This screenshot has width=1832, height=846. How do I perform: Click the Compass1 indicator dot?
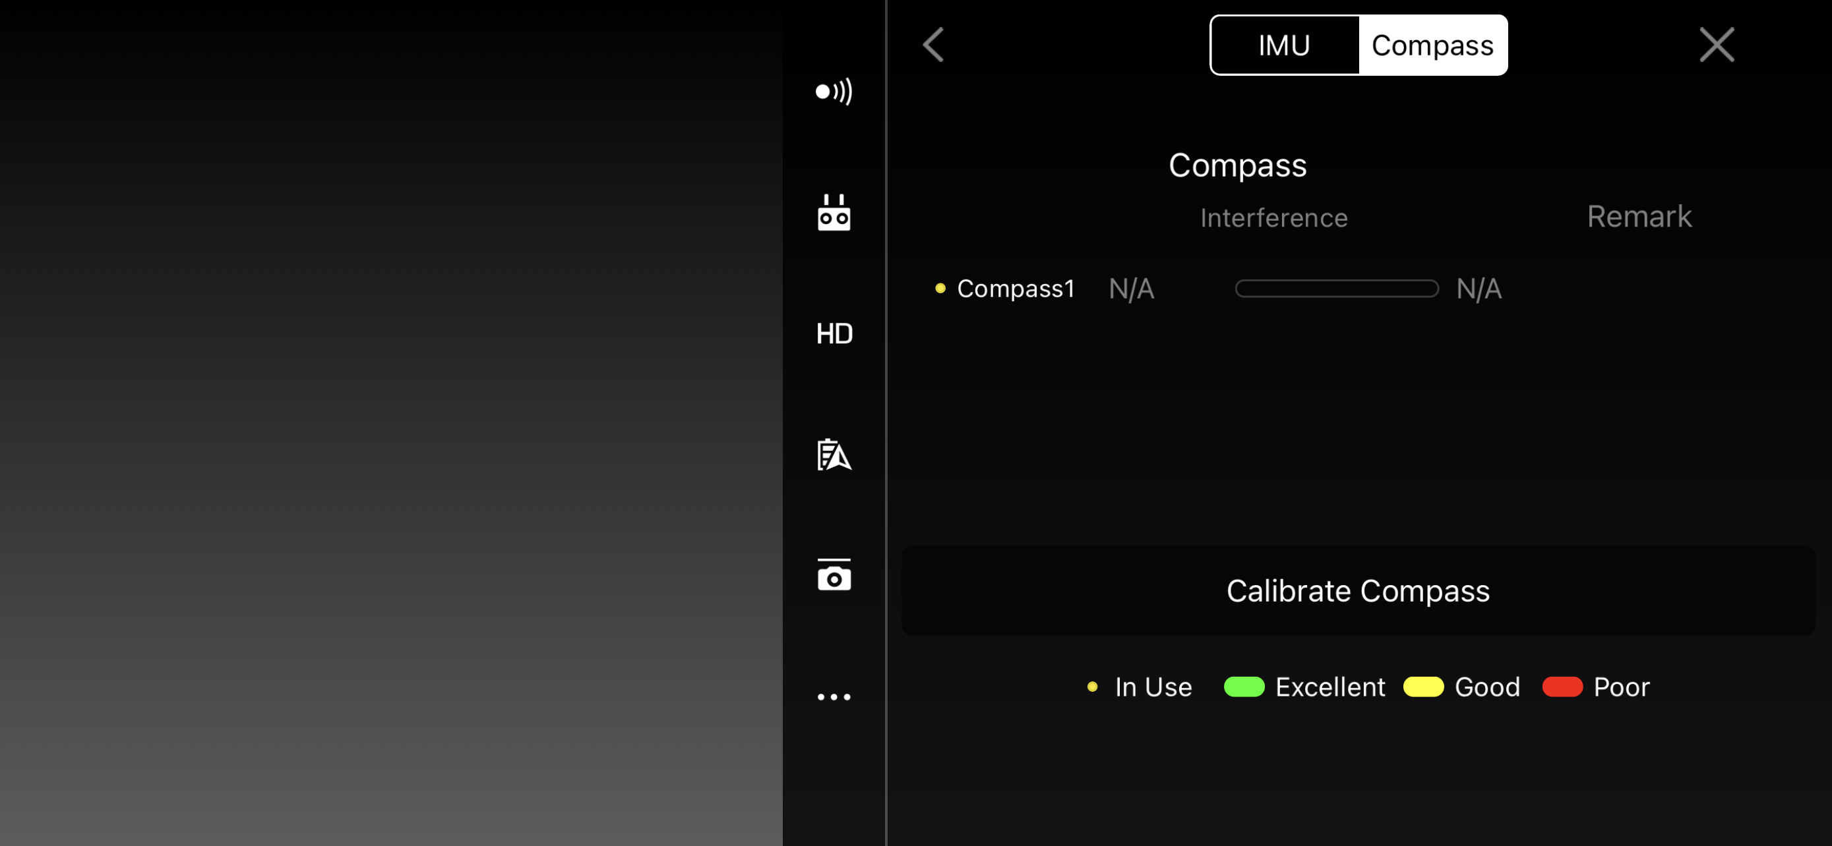(940, 288)
